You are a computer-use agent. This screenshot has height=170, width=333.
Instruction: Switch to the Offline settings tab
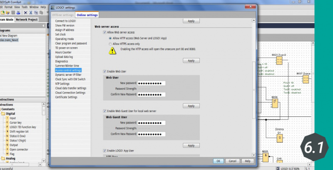[x=62, y=15]
